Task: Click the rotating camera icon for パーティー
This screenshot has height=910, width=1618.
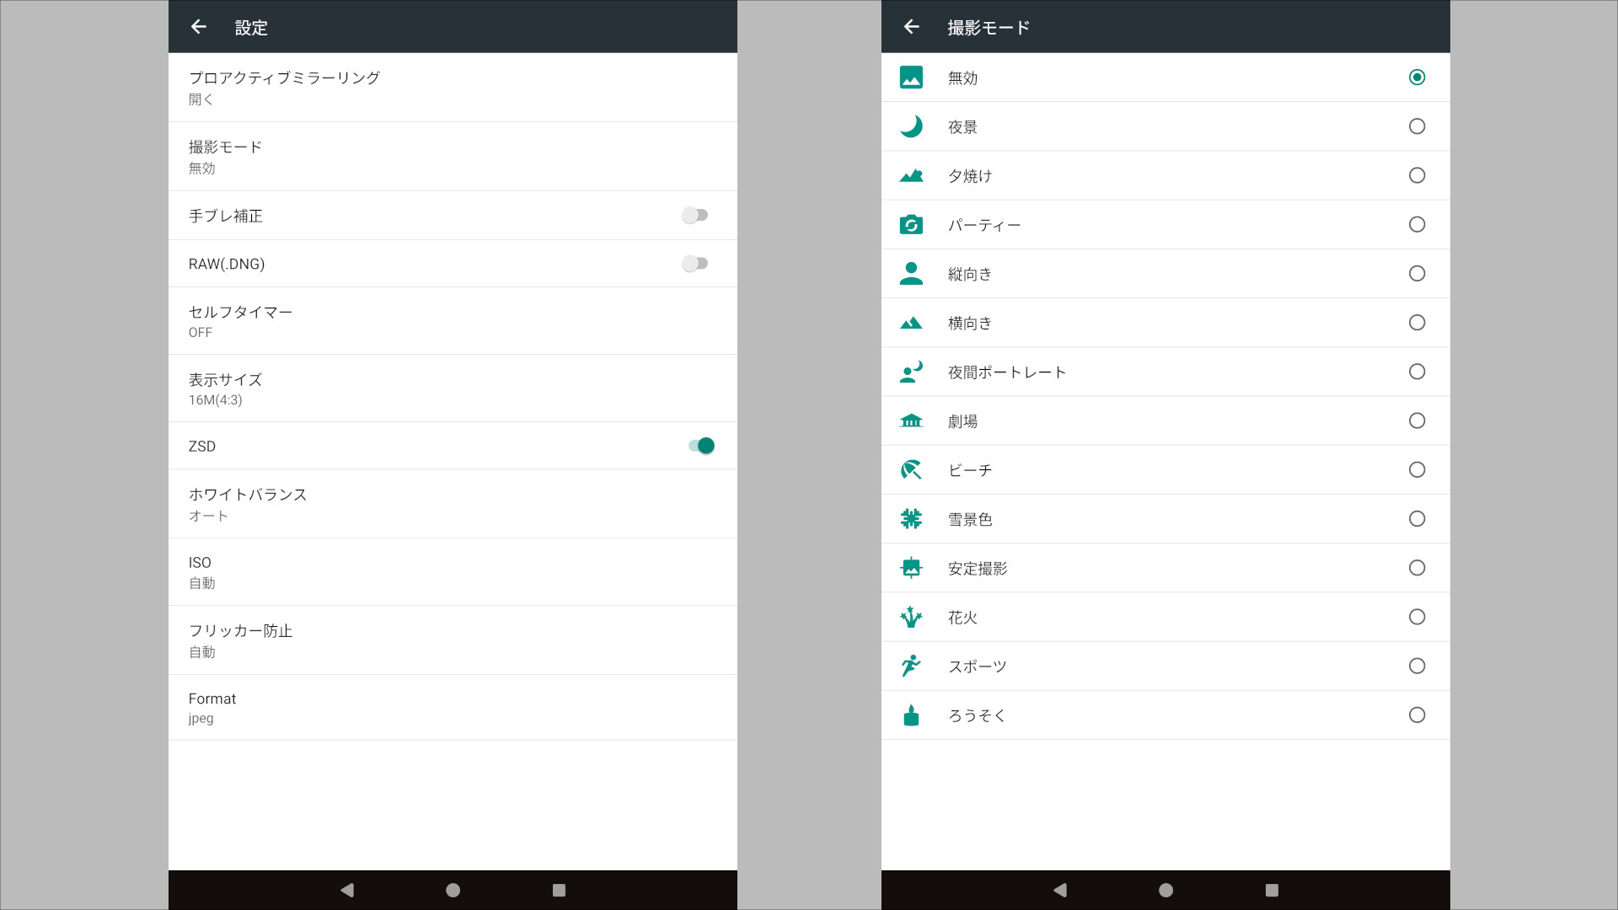Action: point(912,224)
